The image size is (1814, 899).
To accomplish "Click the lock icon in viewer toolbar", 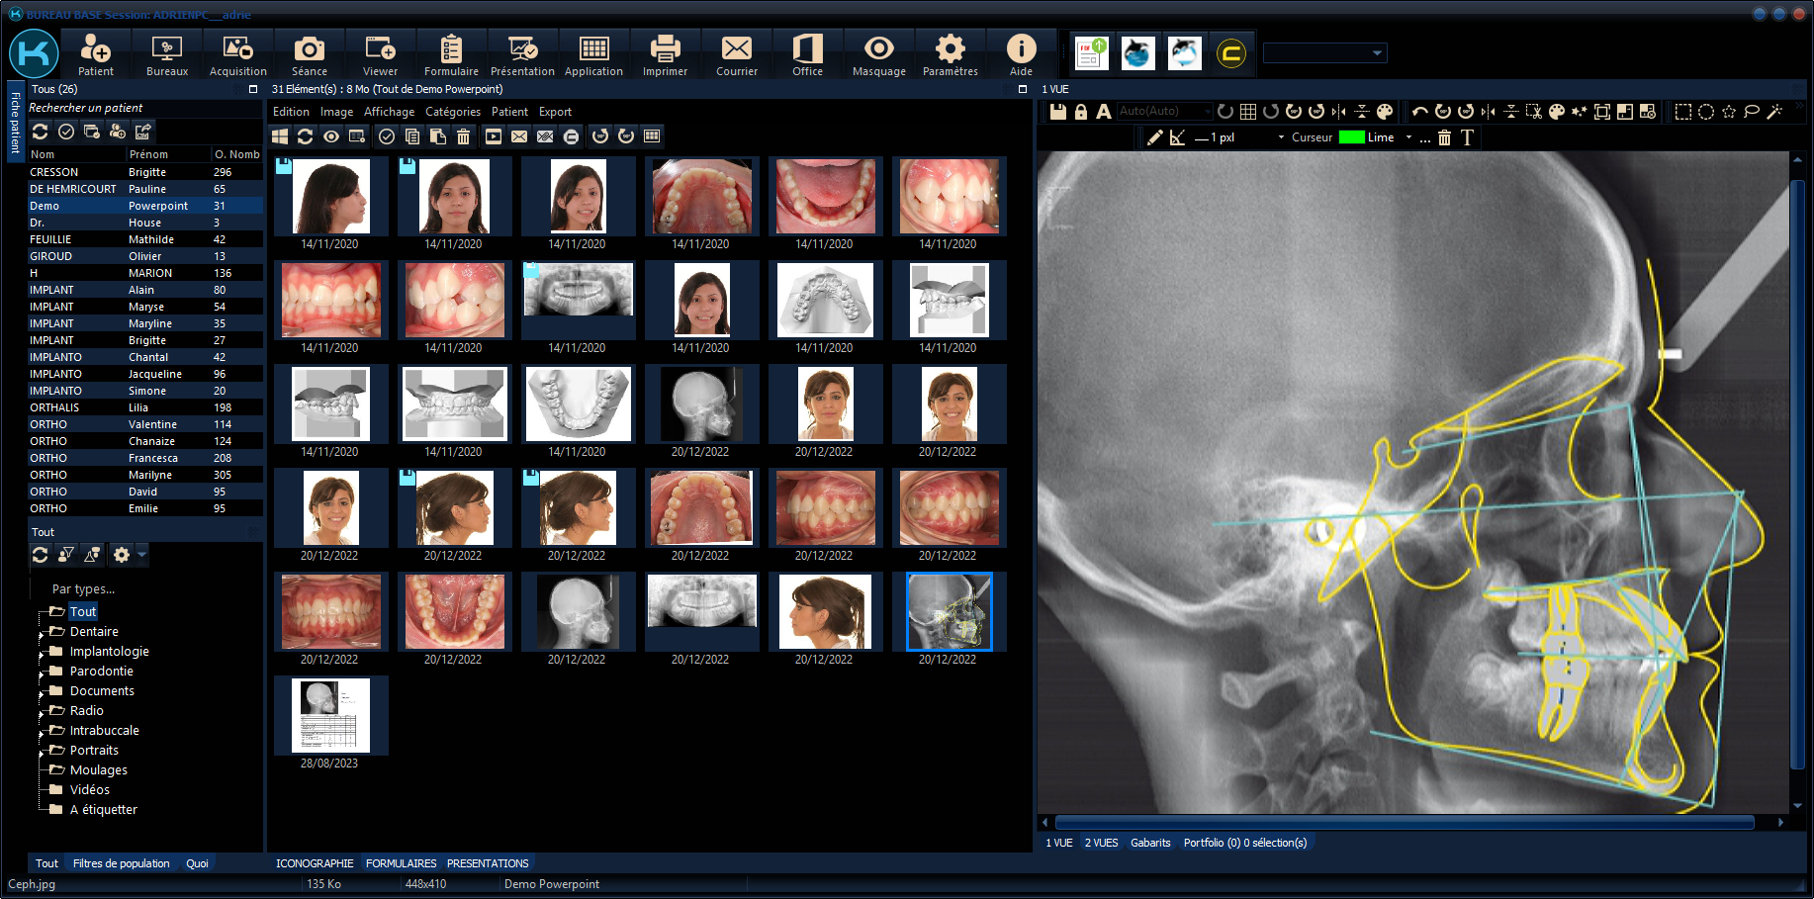I will coord(1081,112).
